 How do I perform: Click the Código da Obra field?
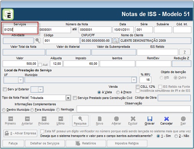174,98
